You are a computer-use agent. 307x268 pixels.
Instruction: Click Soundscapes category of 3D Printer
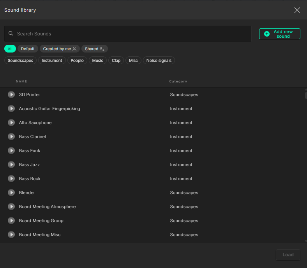point(184,95)
